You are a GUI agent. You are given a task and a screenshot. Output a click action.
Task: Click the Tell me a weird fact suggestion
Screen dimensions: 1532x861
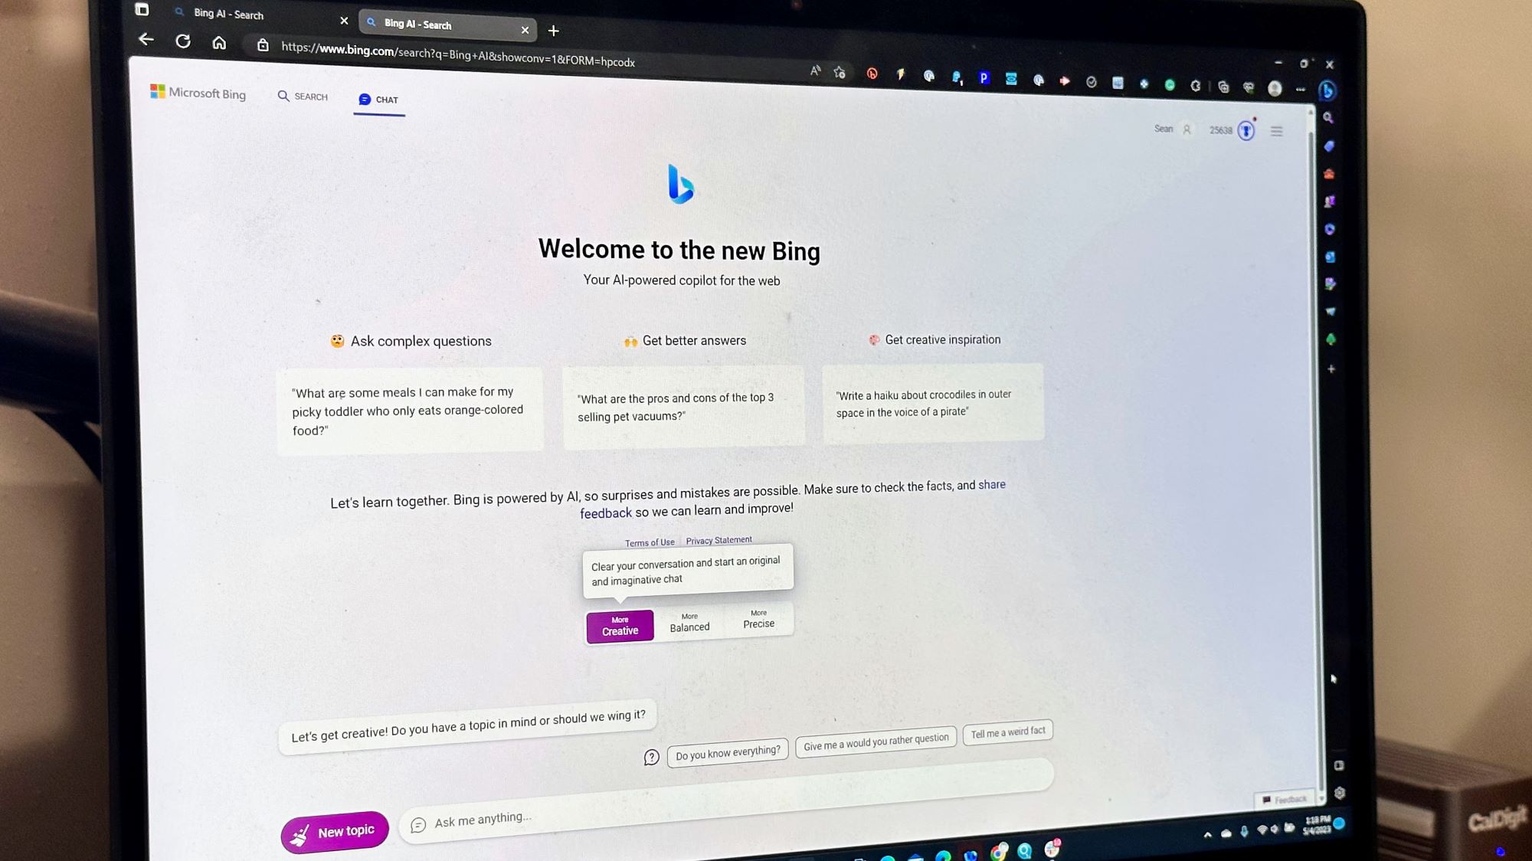pyautogui.click(x=1007, y=731)
